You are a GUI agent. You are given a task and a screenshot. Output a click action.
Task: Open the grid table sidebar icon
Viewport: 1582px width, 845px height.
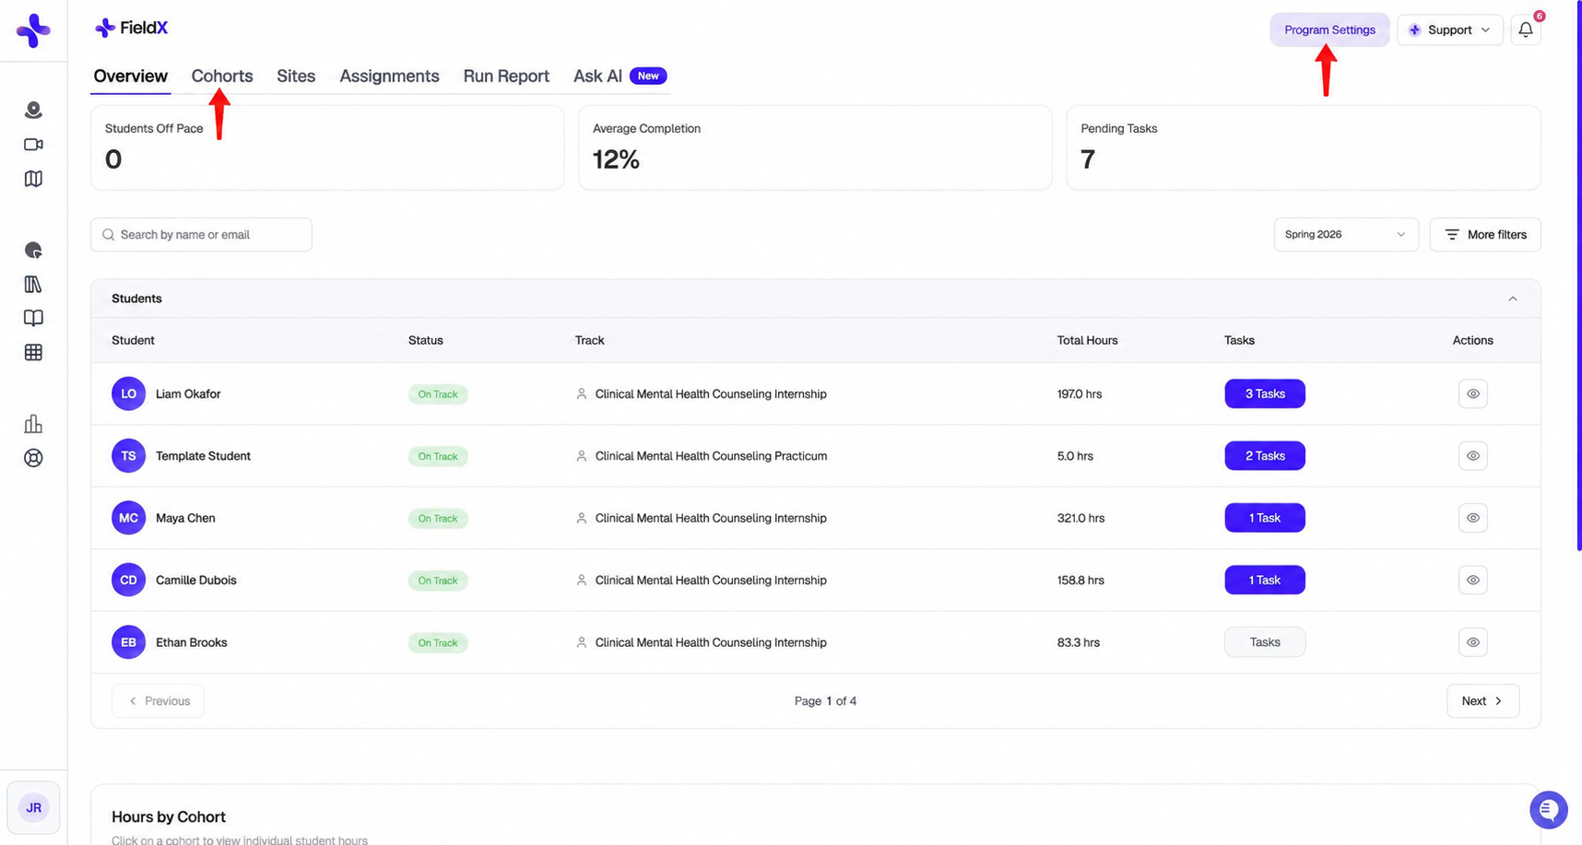[33, 352]
